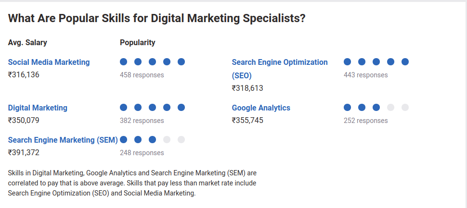The image size is (467, 208).
Task: Click the Avg. Salary column header
Action: tap(27, 42)
